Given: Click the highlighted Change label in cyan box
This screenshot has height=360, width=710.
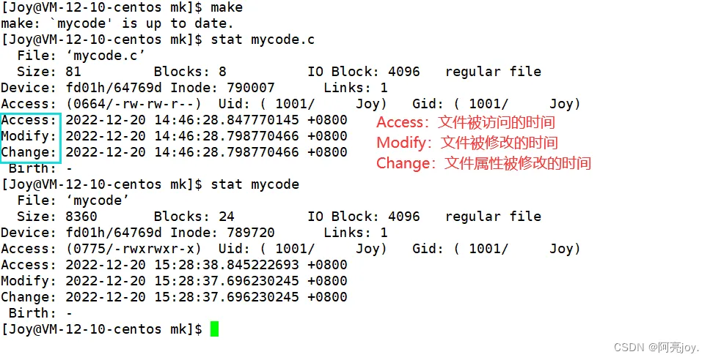Looking at the screenshot, I should (29, 152).
